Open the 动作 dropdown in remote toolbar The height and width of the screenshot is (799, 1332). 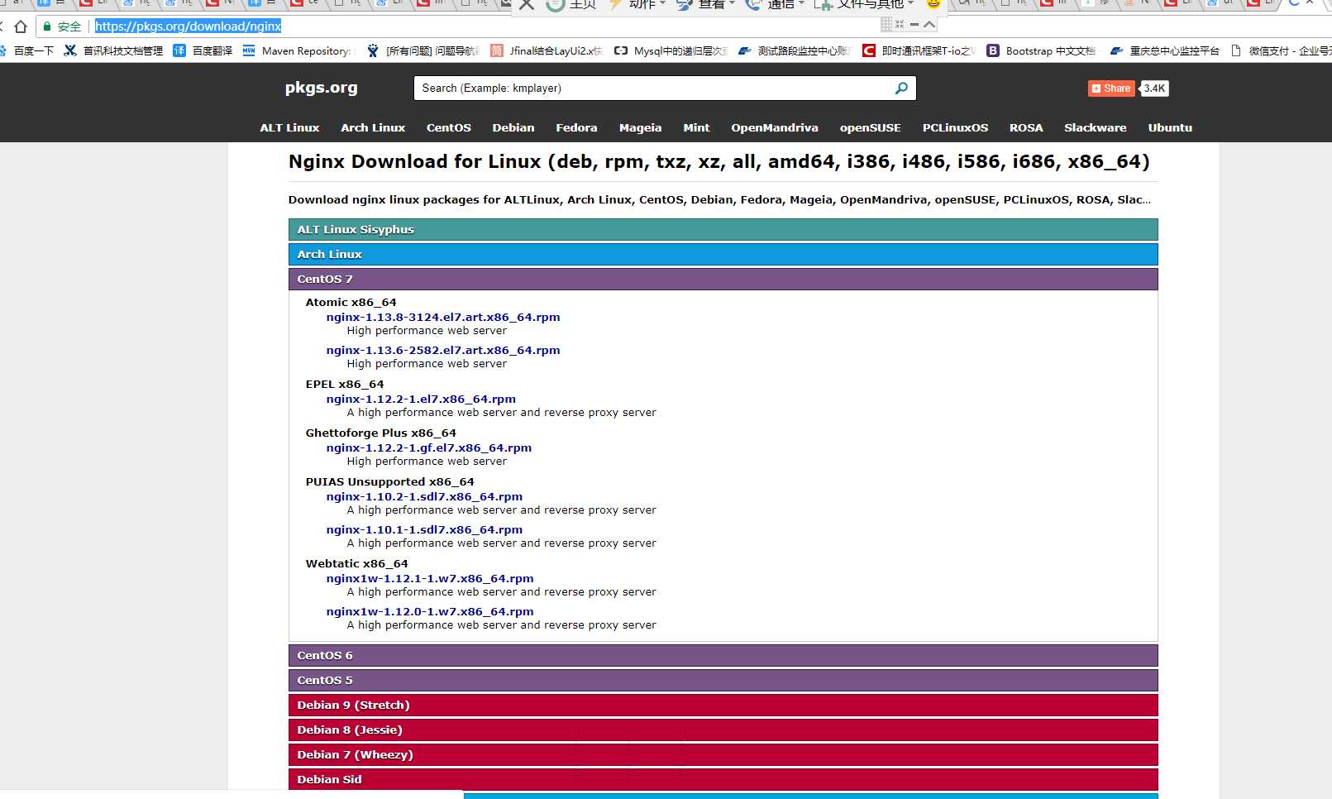(x=637, y=4)
